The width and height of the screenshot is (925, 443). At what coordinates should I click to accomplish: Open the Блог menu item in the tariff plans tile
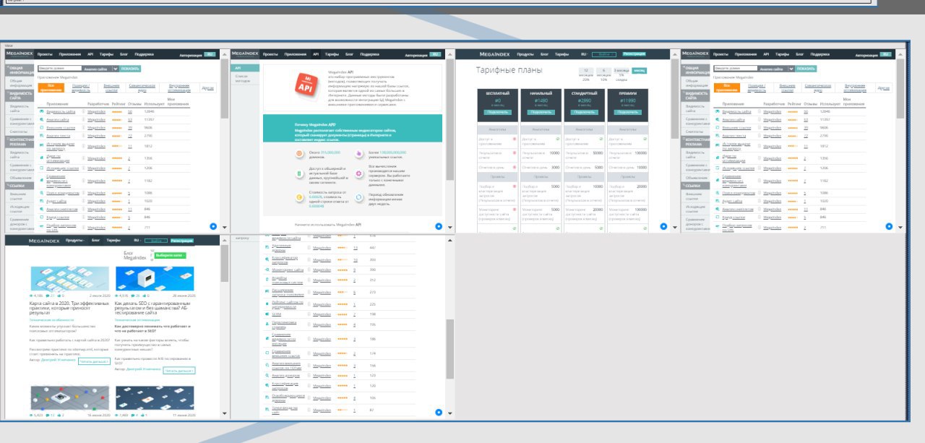click(543, 53)
